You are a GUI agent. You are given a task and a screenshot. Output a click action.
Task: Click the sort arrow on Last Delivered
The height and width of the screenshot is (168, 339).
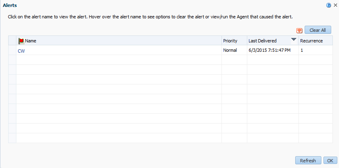[x=294, y=40]
